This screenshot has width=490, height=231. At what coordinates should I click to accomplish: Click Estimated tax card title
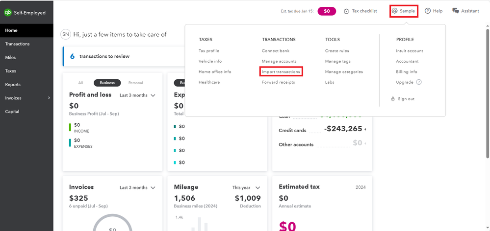coord(299,187)
